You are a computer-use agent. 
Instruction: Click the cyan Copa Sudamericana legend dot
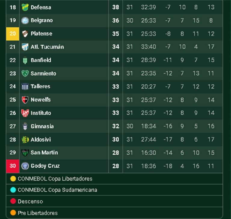click(x=13, y=190)
